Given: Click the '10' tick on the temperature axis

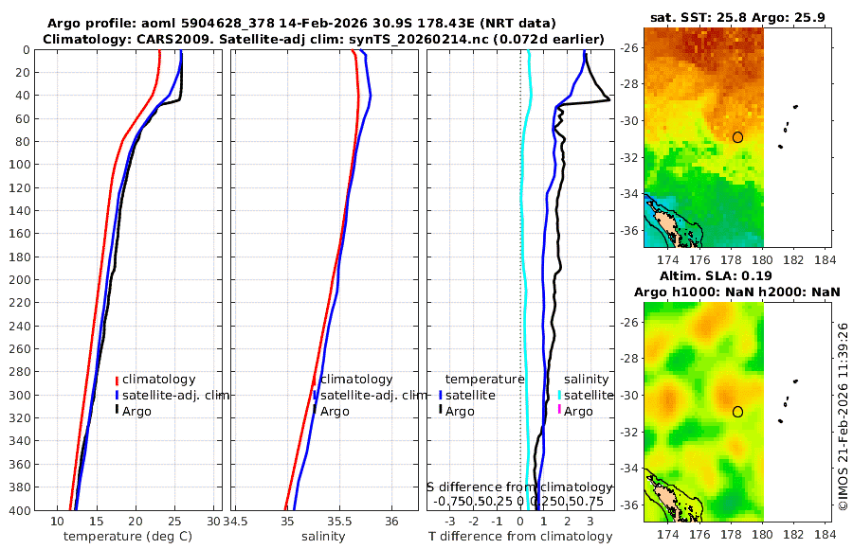Looking at the screenshot, I should (57, 522).
